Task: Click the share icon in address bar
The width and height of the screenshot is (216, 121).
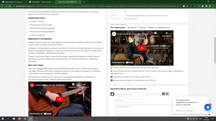Action: click(x=191, y=6)
